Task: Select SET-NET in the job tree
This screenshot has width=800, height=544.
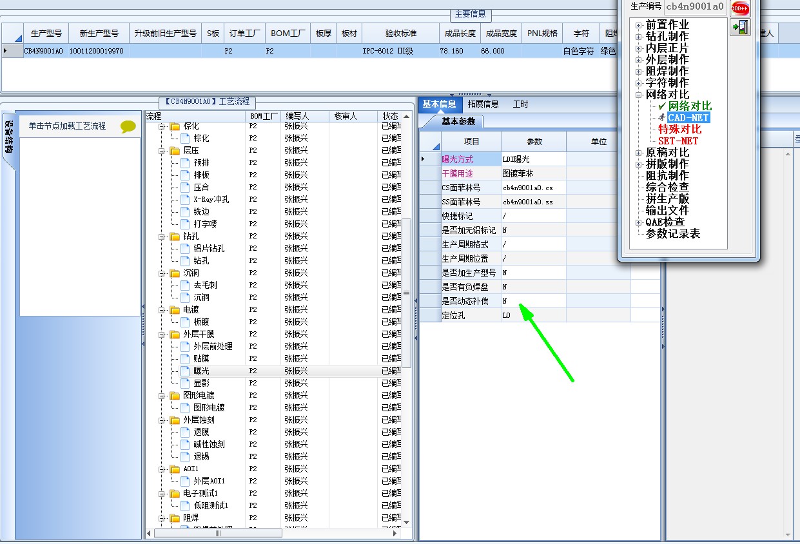Action: pos(678,141)
